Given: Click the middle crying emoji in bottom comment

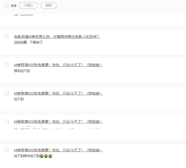Looking at the screenshot, I should 46,156.
